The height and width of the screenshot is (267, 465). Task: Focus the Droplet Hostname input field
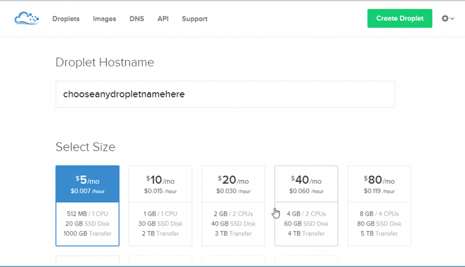[225, 94]
